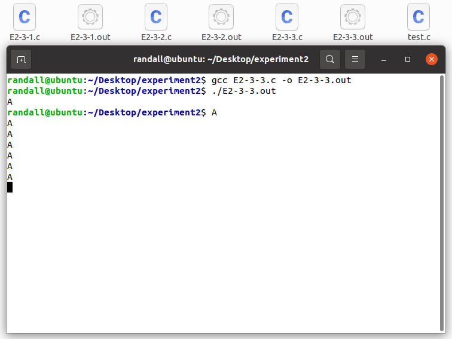
Task: Select the test.c file on desktop
Action: (419, 17)
